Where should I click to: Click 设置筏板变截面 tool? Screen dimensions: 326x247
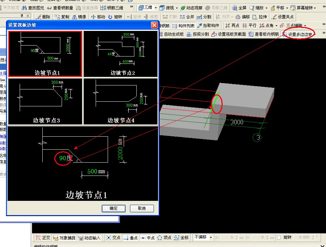229,34
